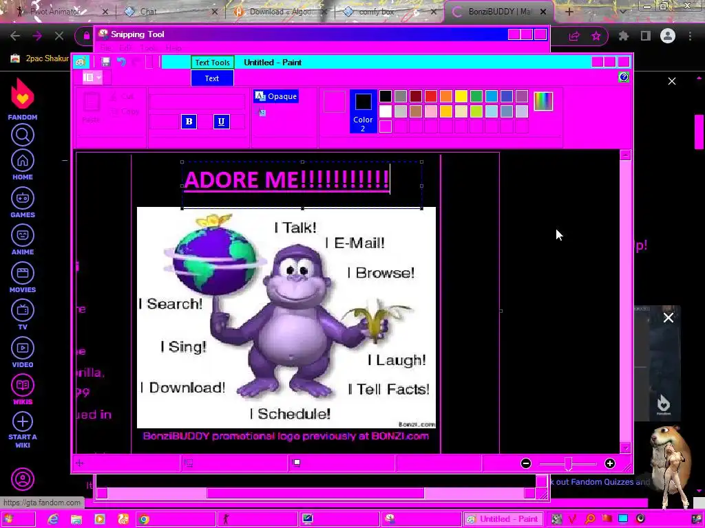Click the zoom out minus button in Paint
Image resolution: width=705 pixels, height=528 pixels.
pos(525,463)
